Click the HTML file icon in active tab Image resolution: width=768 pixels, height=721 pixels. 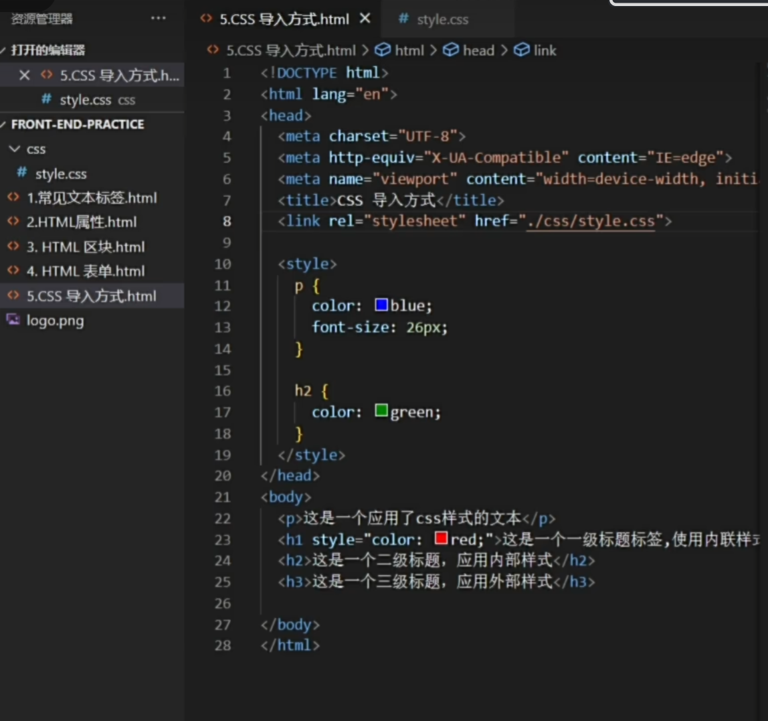pos(206,19)
